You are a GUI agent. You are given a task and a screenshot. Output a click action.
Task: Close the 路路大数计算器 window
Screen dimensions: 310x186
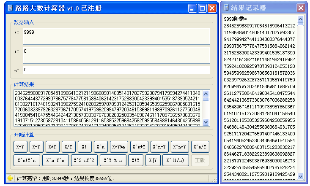point(212,8)
